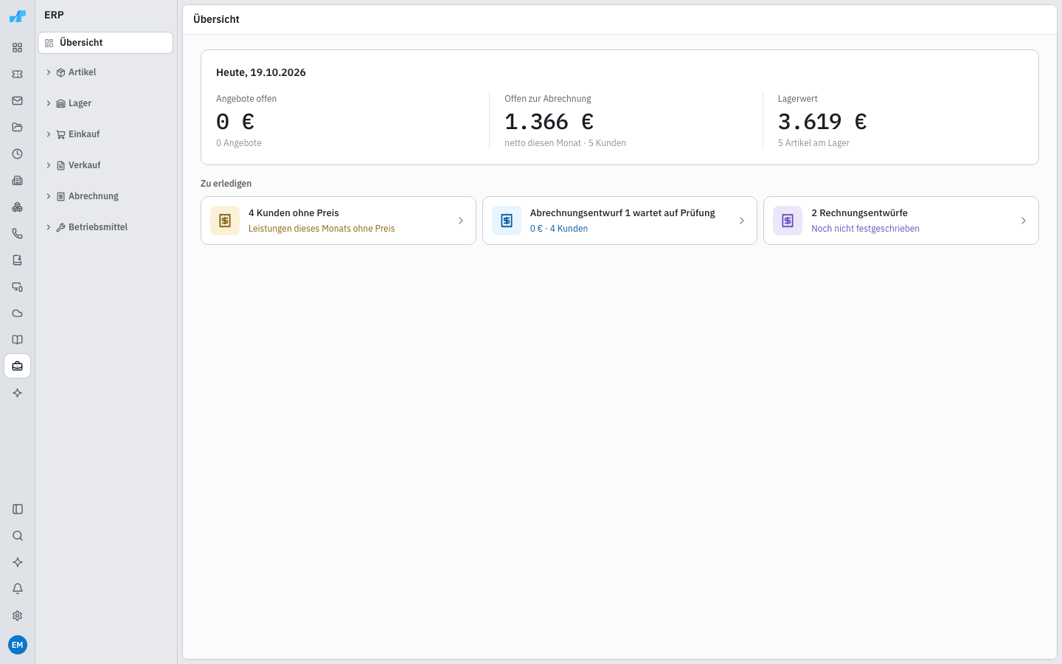Image resolution: width=1062 pixels, height=664 pixels.
Task: Click the Heute, 19.10.2026 heading
Action: (261, 72)
